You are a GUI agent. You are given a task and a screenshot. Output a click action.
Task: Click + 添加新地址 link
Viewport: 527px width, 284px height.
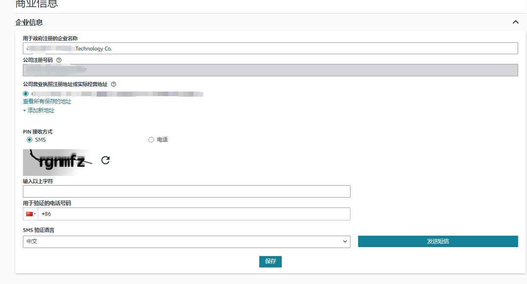pos(39,111)
